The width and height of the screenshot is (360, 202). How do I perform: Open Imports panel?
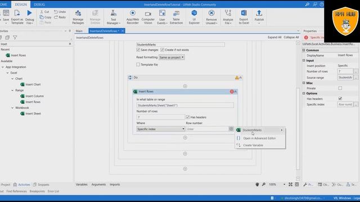click(115, 185)
